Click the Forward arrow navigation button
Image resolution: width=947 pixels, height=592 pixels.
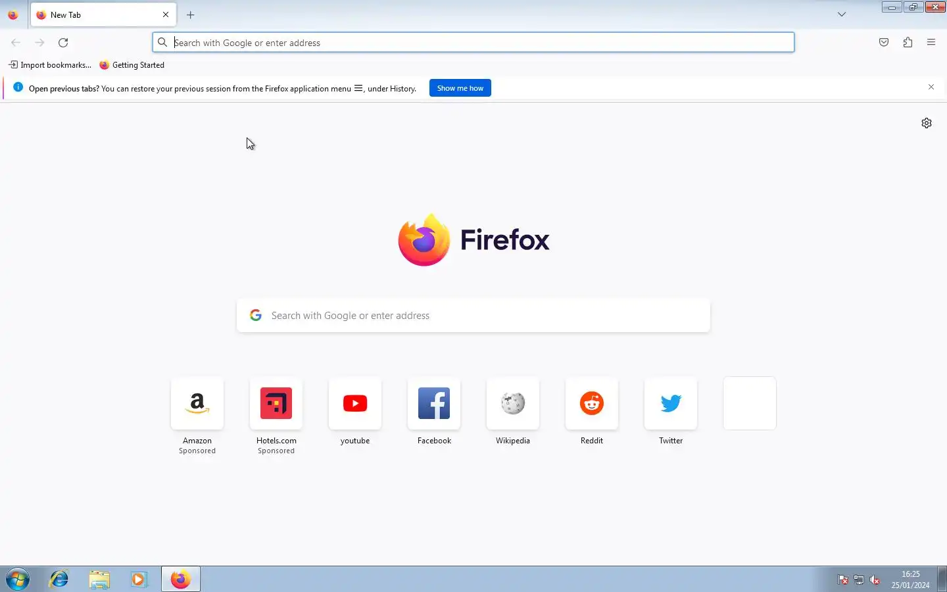coord(39,43)
